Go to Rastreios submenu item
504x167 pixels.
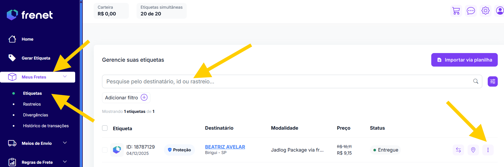coord(32,104)
